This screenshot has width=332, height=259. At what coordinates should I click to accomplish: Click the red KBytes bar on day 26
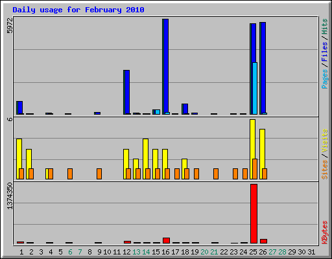(x=264, y=241)
